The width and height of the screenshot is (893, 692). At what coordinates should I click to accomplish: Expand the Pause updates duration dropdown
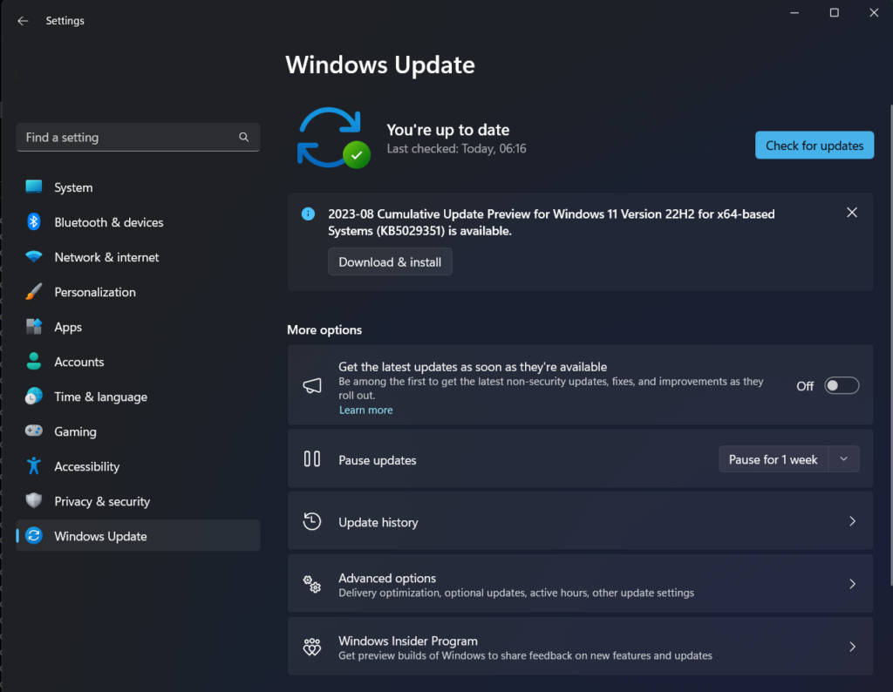pyautogui.click(x=842, y=458)
